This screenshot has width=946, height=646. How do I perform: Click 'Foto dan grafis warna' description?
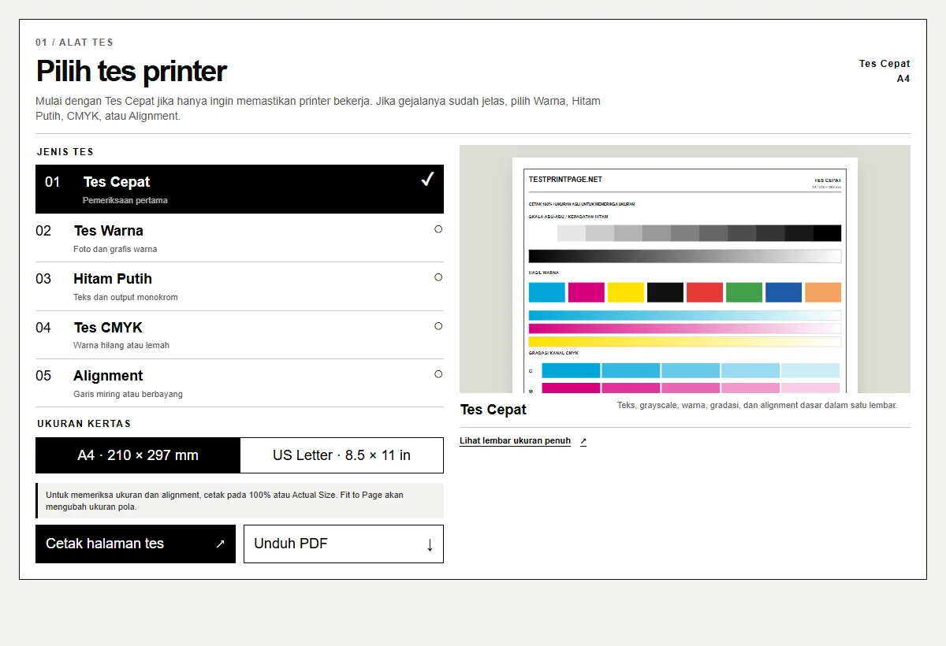[115, 249]
